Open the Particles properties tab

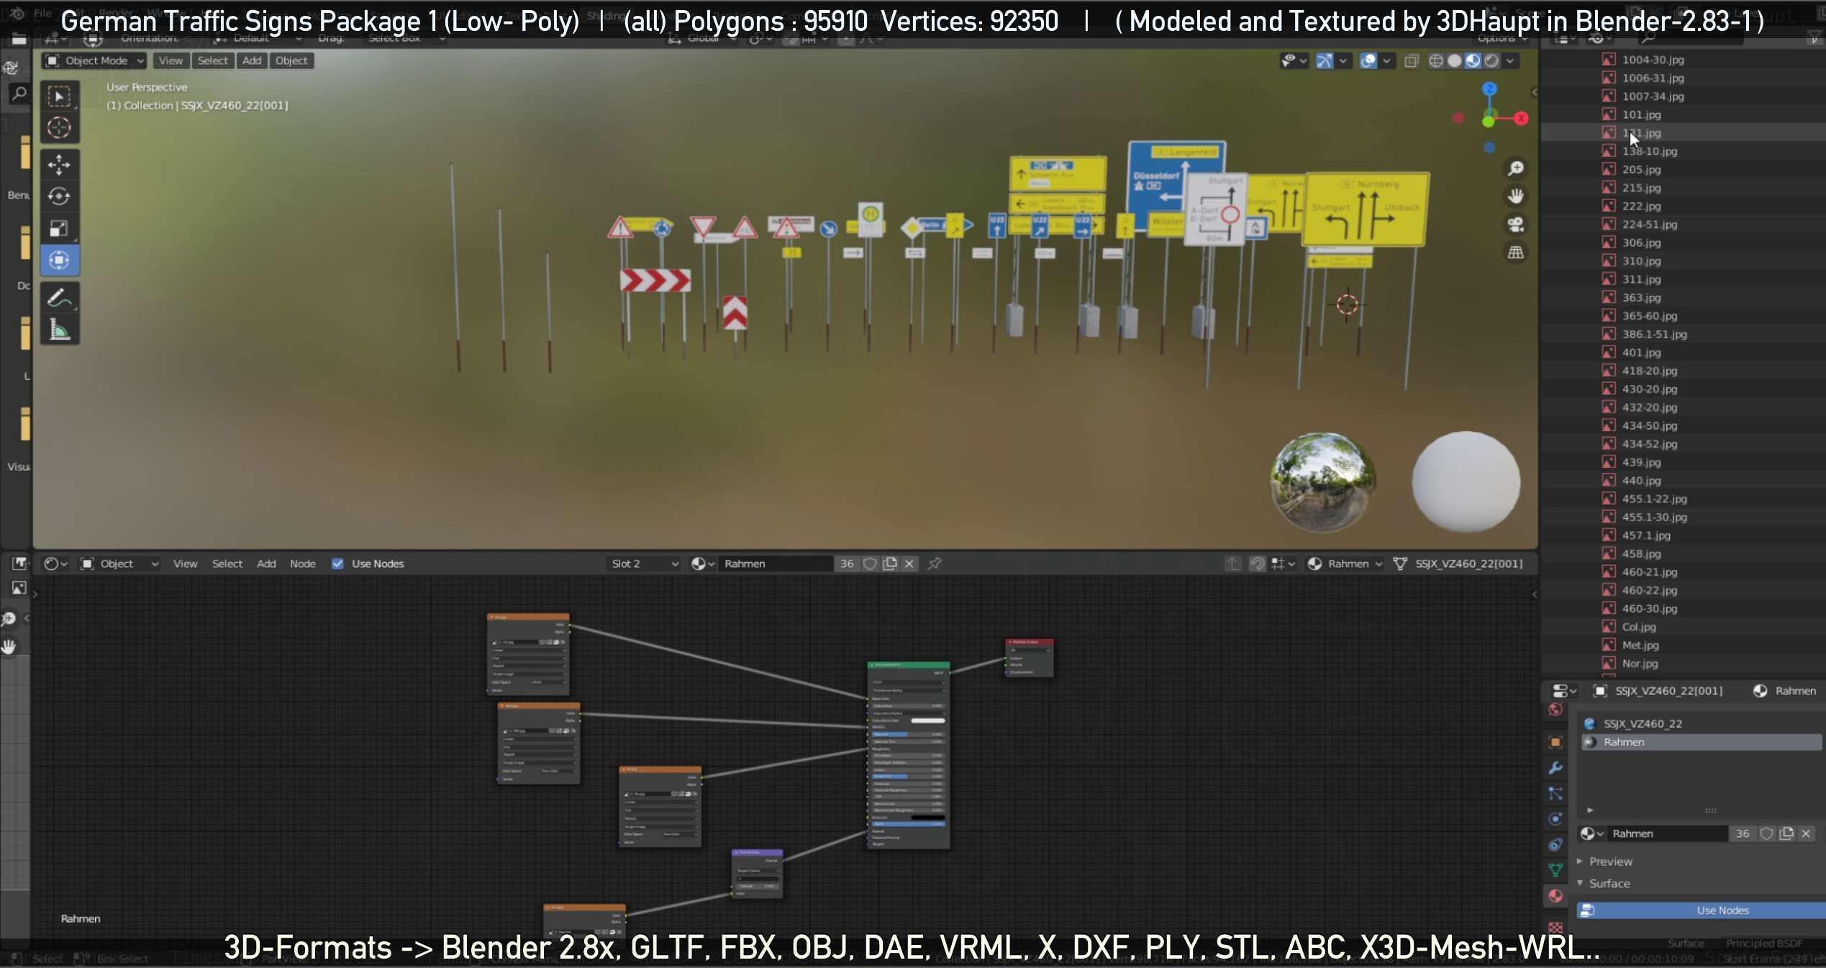(x=1555, y=794)
